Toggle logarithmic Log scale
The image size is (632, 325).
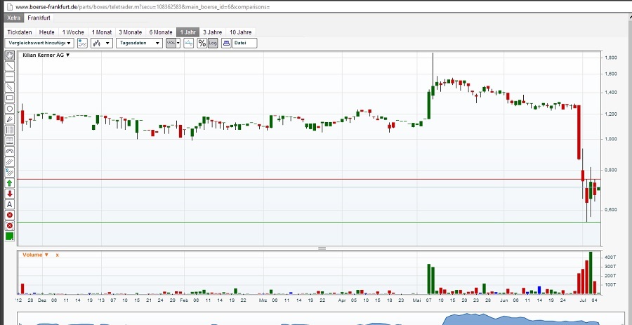point(213,43)
